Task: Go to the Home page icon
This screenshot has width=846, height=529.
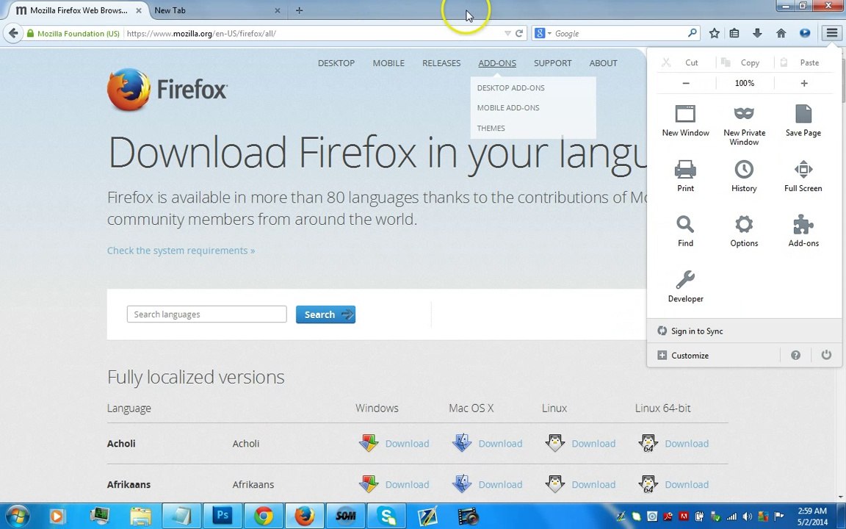Action: 781,34
